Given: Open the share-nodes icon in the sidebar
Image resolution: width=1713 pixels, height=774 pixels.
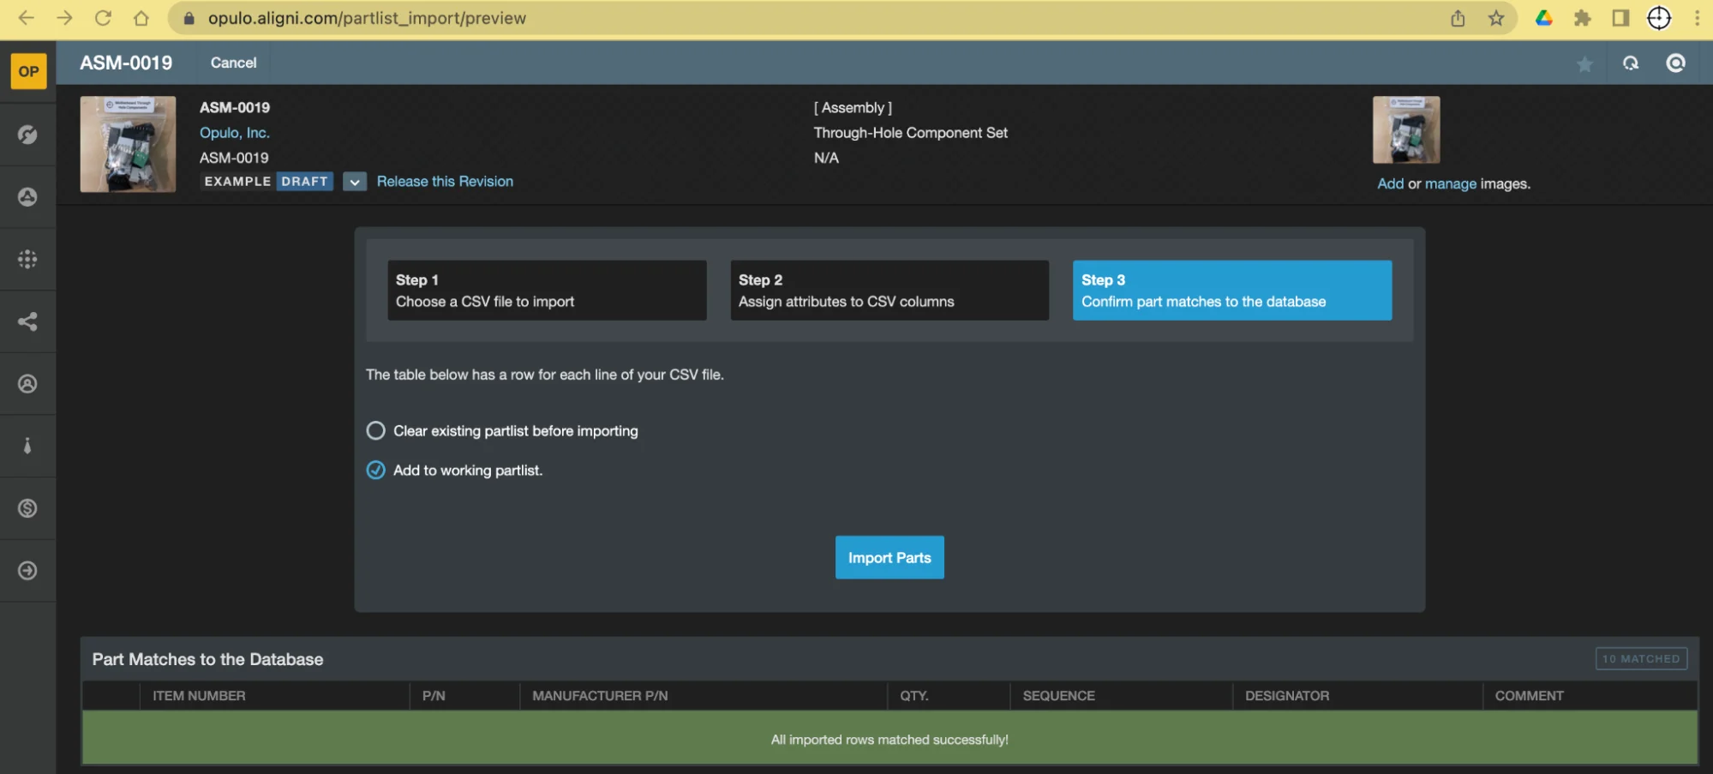Looking at the screenshot, I should pos(27,321).
